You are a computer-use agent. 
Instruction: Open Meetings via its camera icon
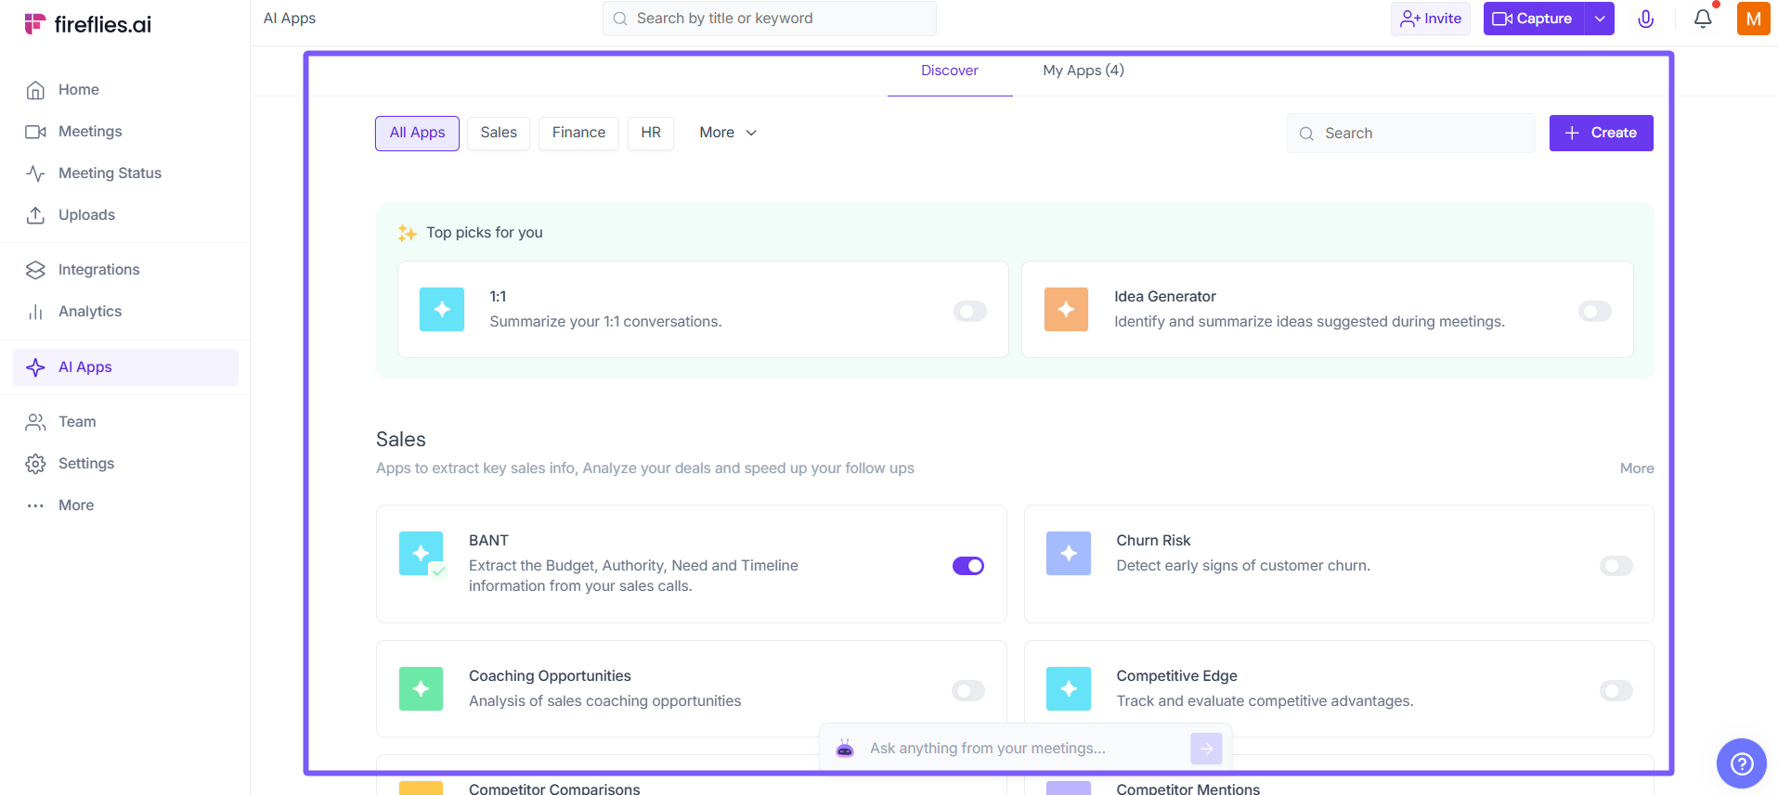click(35, 132)
